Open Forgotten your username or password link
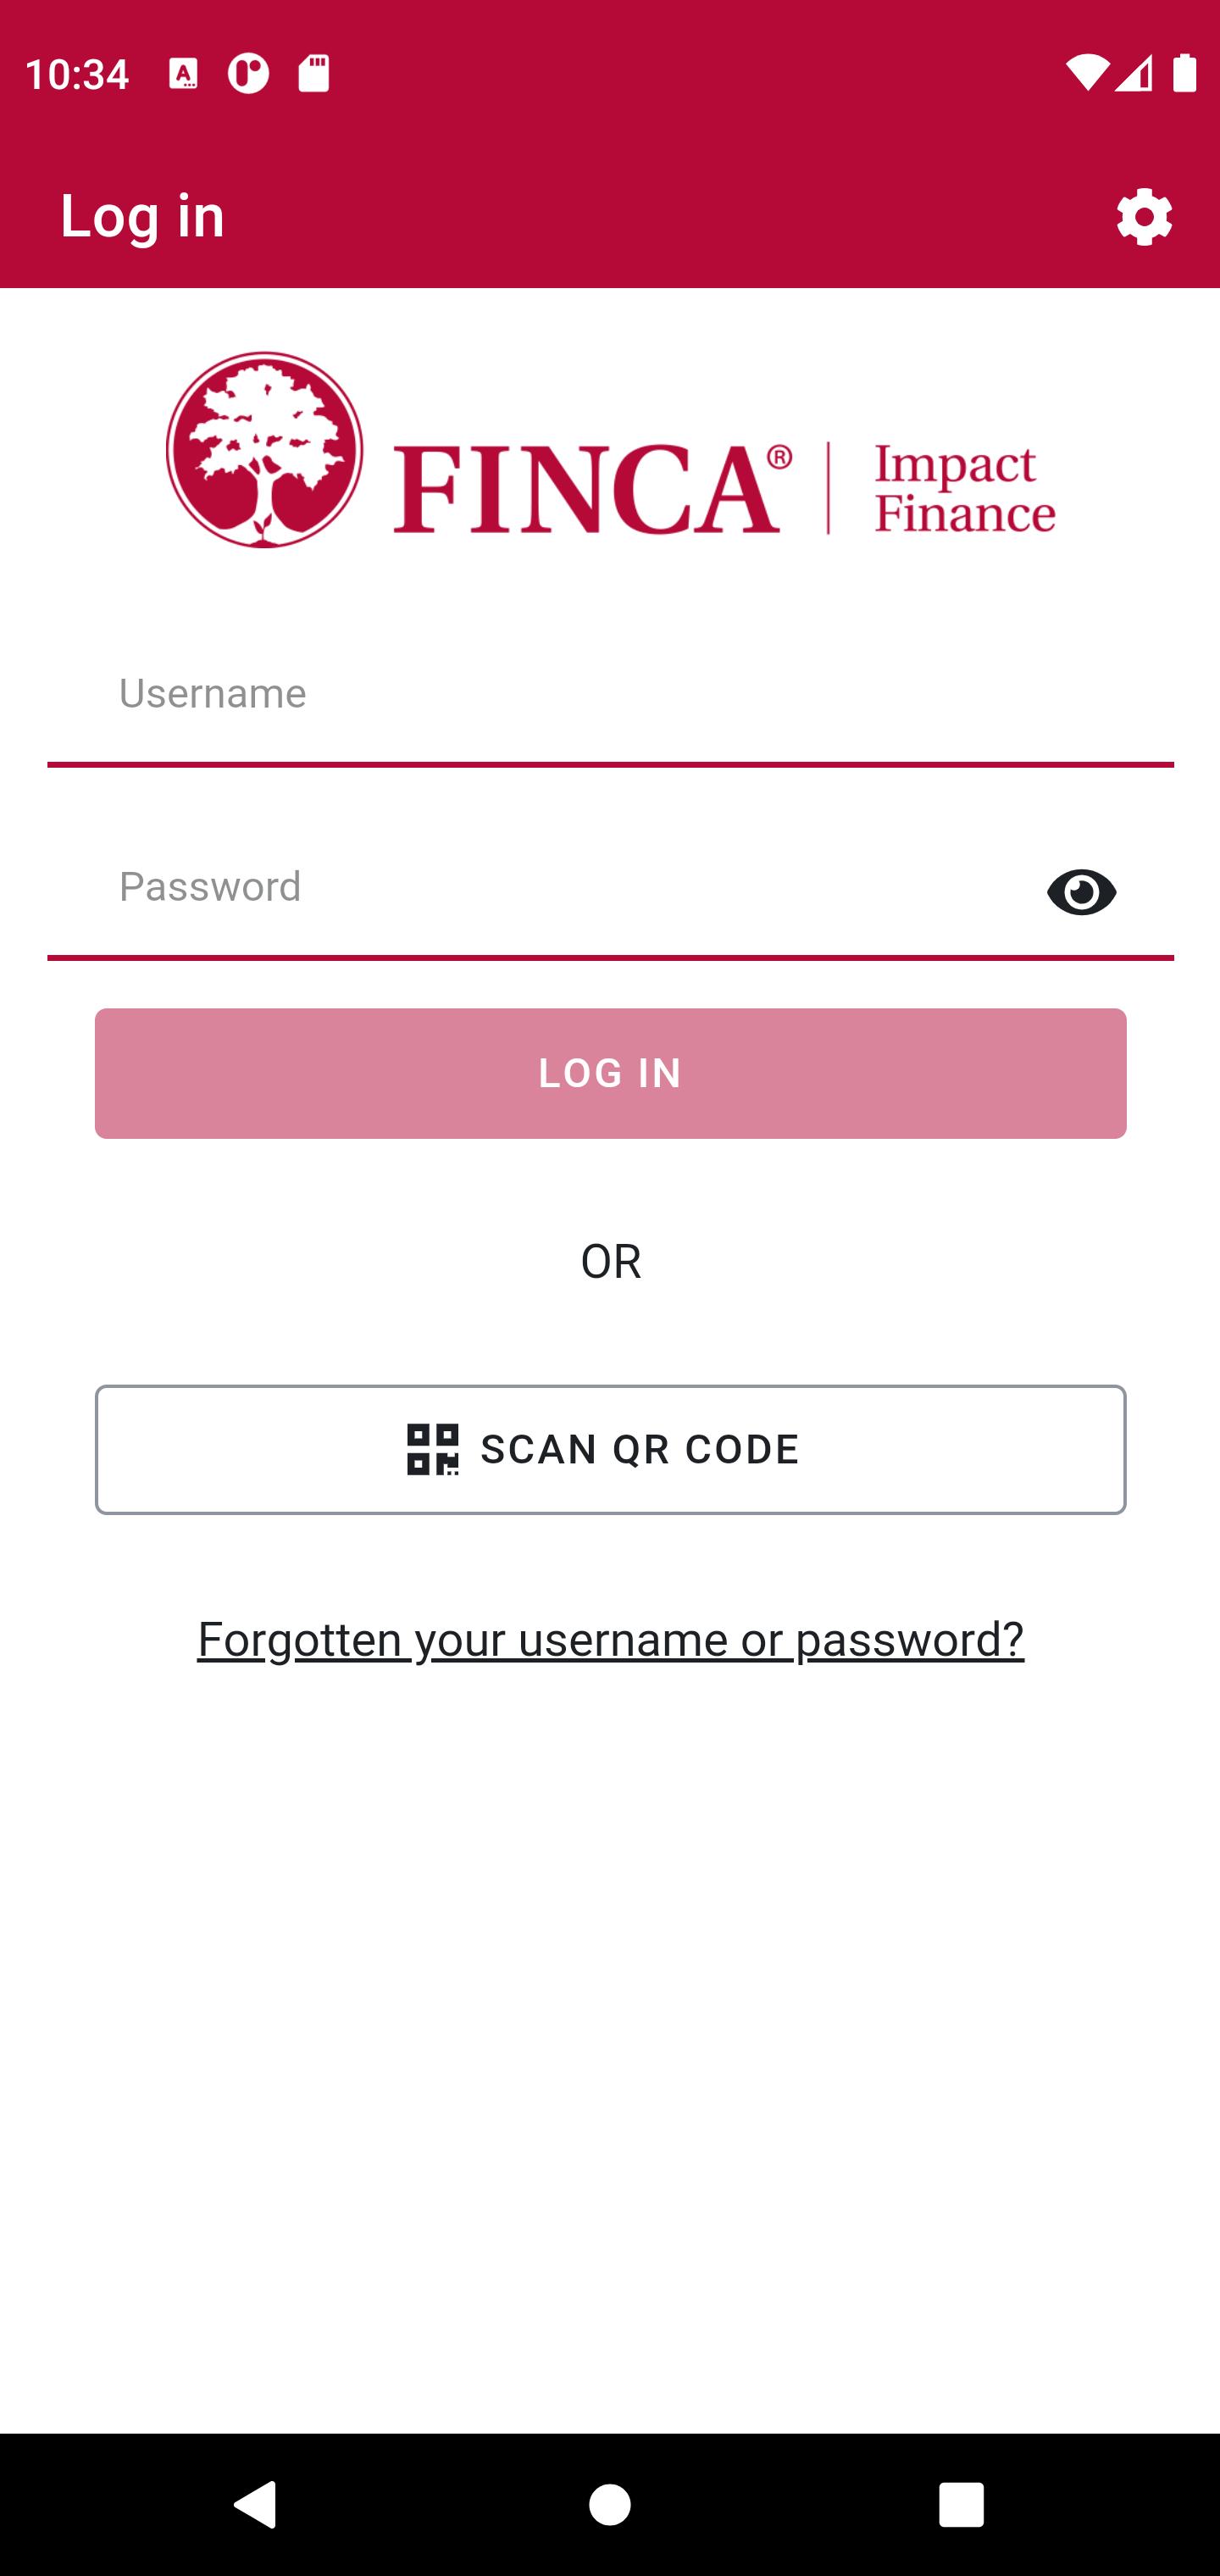This screenshot has width=1220, height=2576. pos(610,1639)
